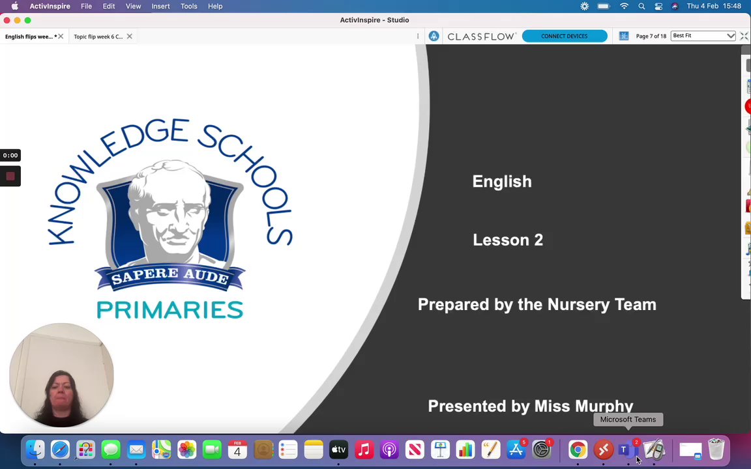The image size is (751, 469).
Task: Open Finder from the dock
Action: click(35, 450)
